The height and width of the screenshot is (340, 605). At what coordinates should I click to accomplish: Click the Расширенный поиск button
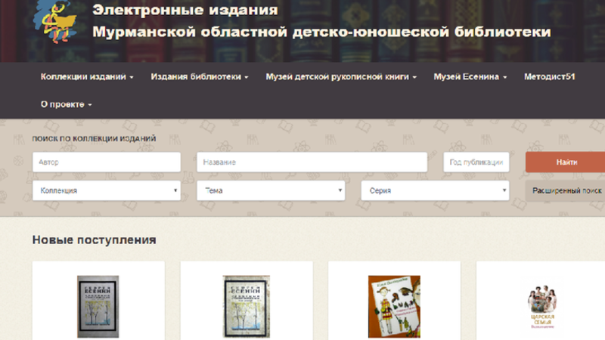pyautogui.click(x=566, y=191)
